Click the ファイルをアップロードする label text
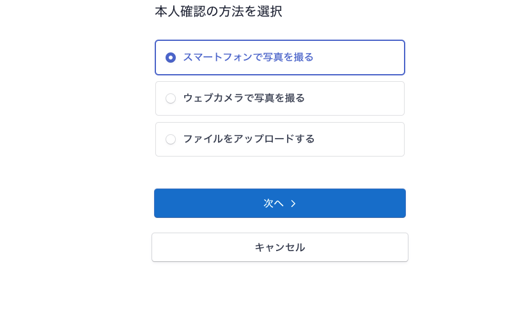 click(x=249, y=139)
